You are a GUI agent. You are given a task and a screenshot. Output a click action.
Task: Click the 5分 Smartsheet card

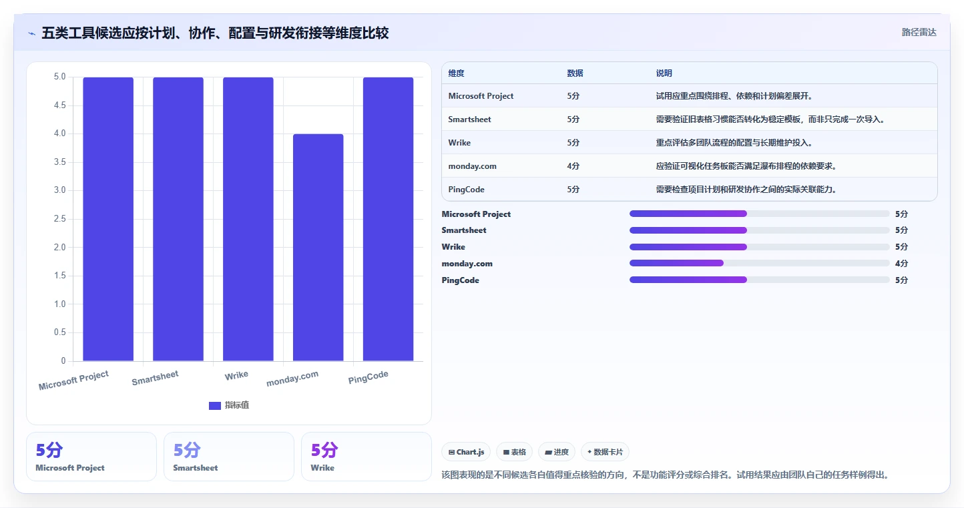(229, 457)
